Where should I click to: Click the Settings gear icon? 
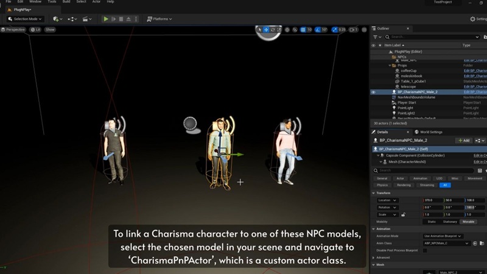[x=472, y=19]
